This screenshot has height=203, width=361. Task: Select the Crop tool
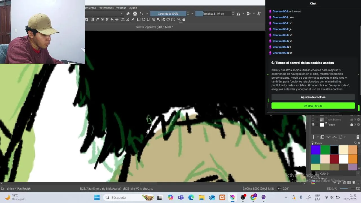tap(87, 19)
